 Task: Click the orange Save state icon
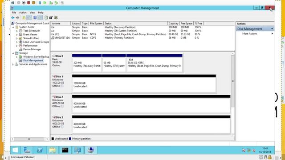tap(33, 3)
